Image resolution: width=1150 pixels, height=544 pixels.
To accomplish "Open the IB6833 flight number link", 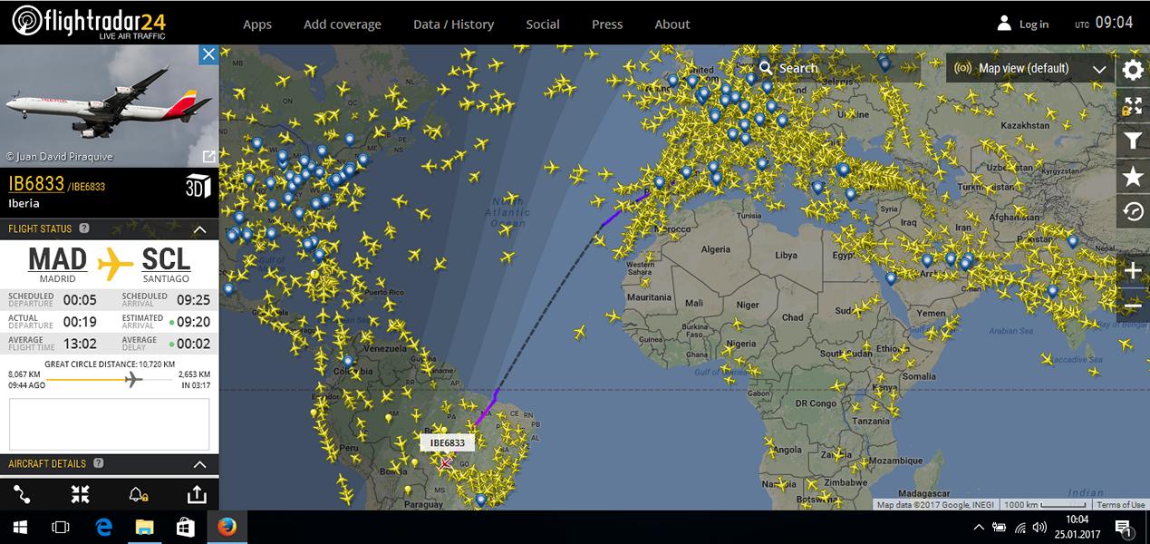I will 36,184.
